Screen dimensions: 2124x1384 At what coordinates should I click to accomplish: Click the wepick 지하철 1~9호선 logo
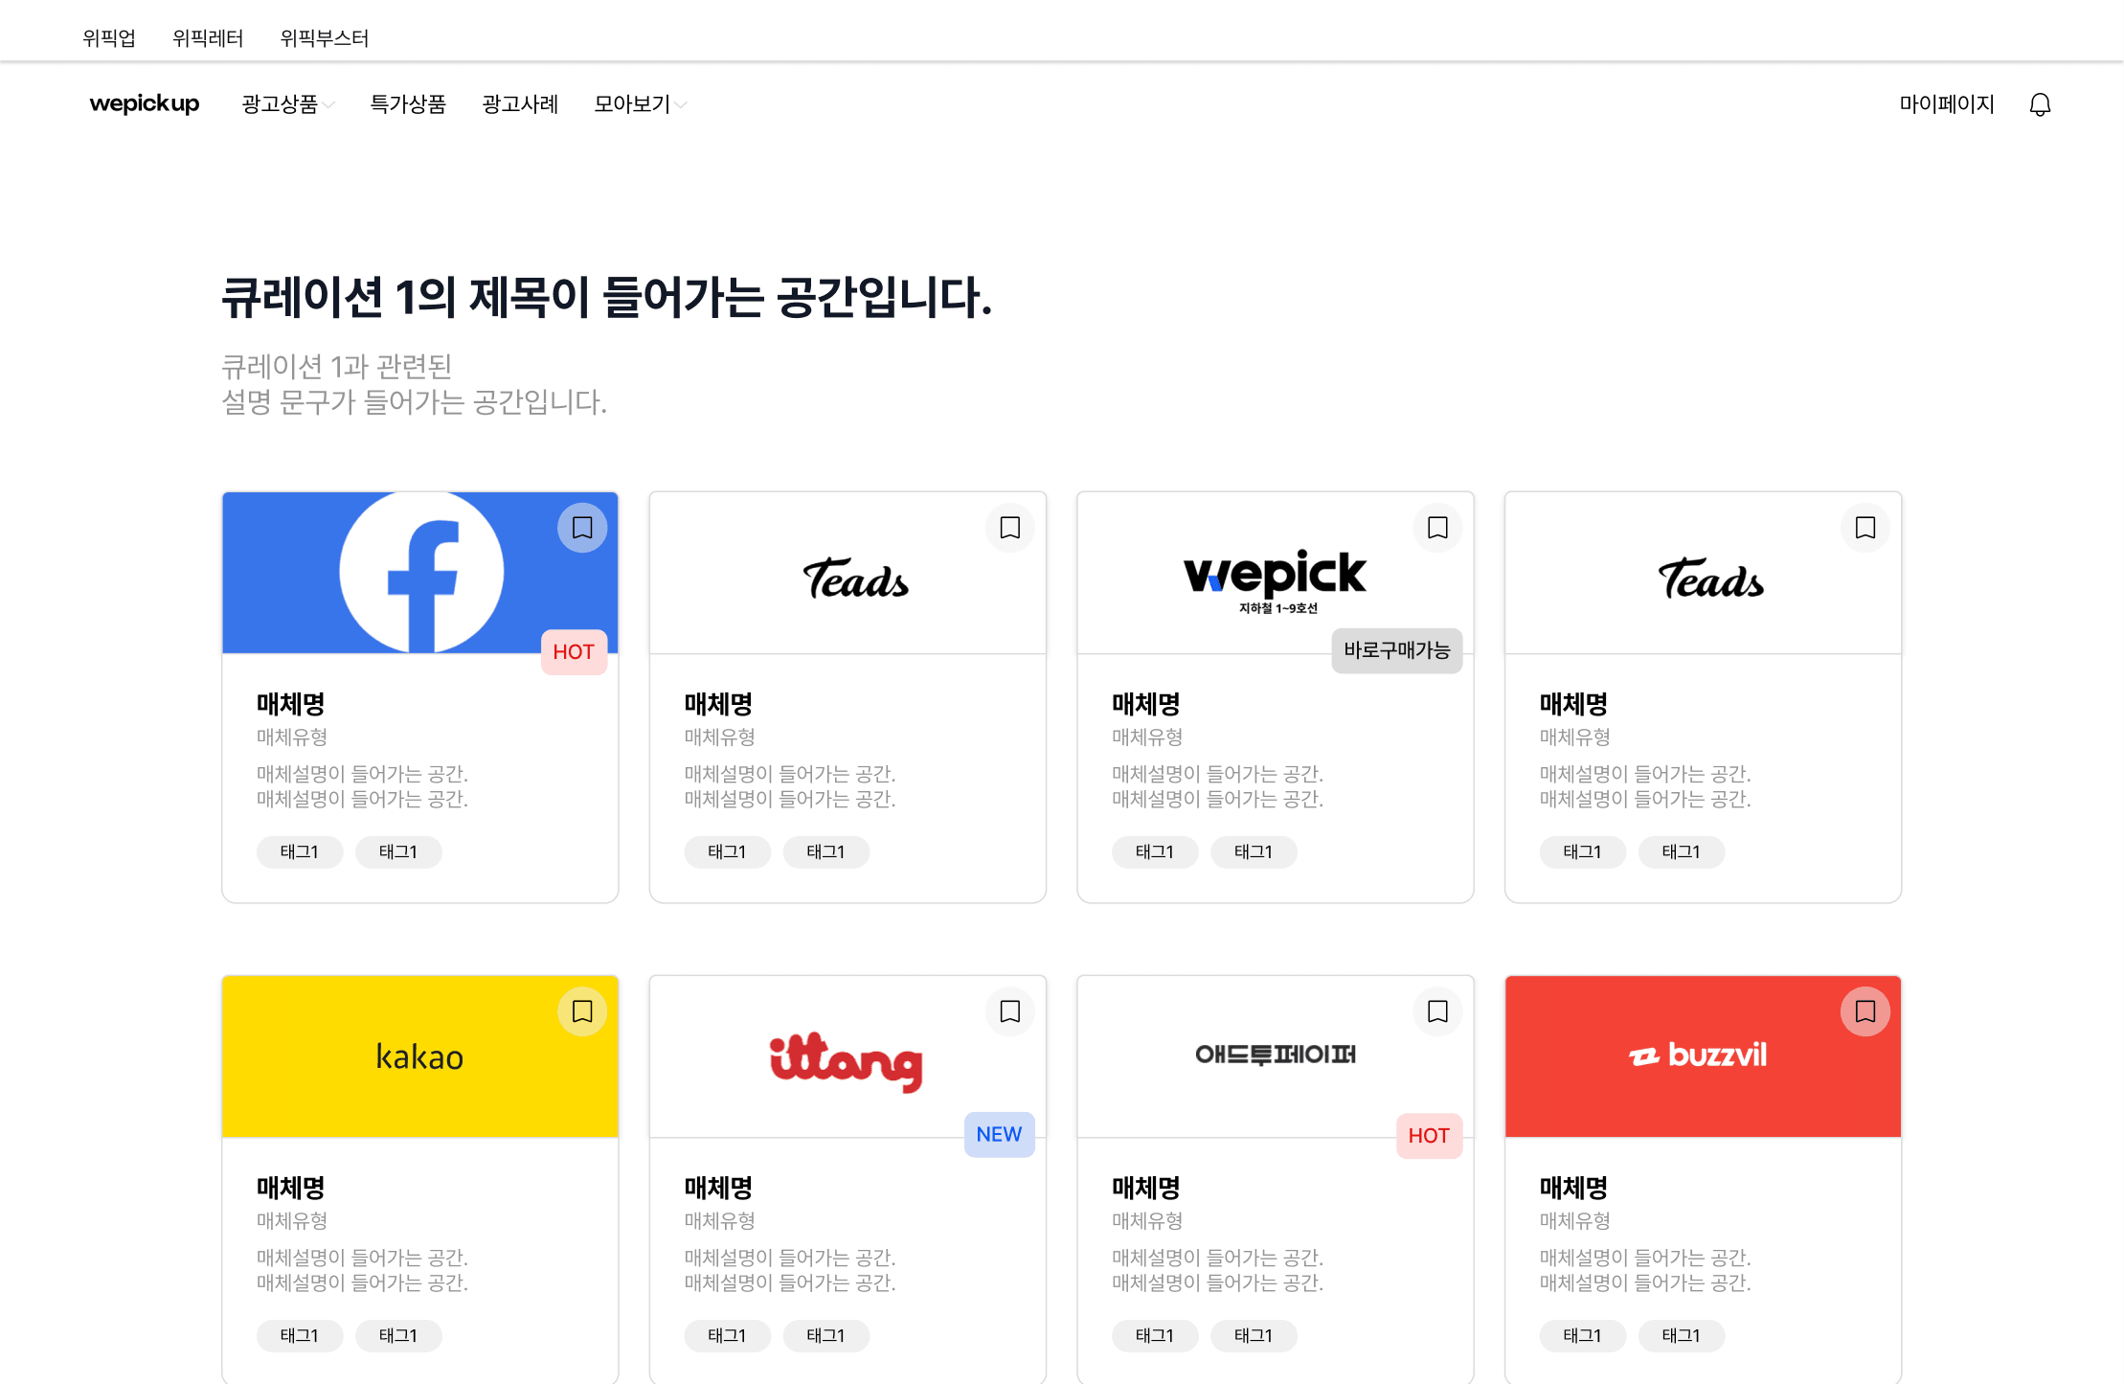pyautogui.click(x=1275, y=581)
